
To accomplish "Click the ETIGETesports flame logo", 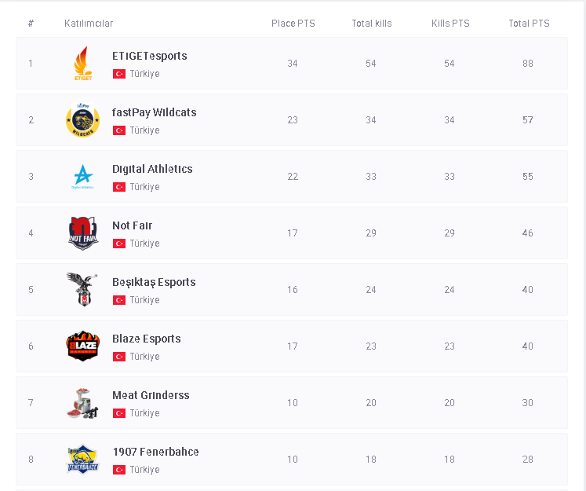I will point(82,64).
